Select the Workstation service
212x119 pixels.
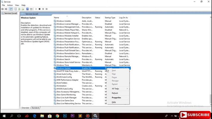pyautogui.click(x=61, y=86)
